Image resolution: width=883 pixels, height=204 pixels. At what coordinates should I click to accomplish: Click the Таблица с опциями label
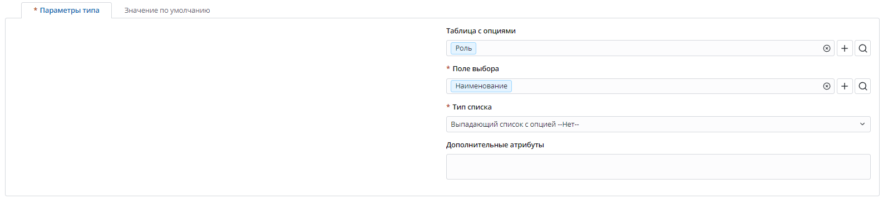pos(481,31)
